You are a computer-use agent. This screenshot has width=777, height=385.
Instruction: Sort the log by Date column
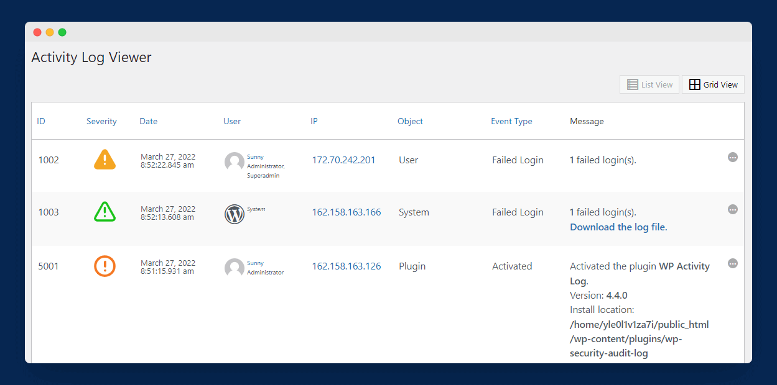(x=148, y=121)
